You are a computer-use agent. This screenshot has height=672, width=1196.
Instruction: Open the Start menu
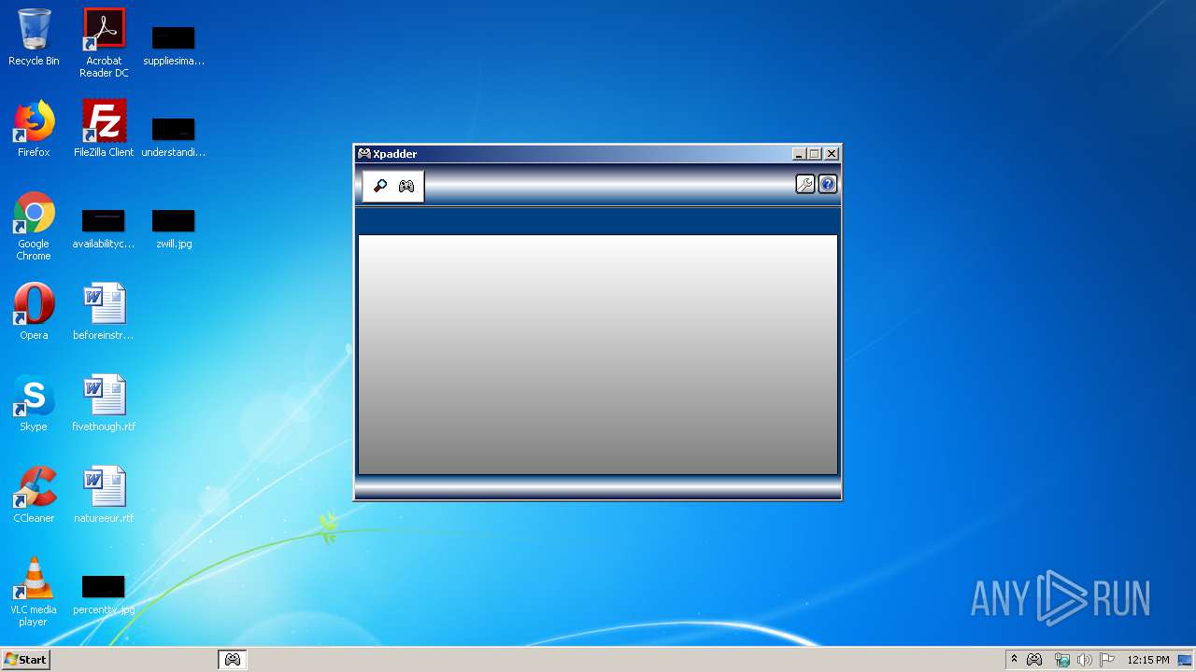(x=25, y=659)
